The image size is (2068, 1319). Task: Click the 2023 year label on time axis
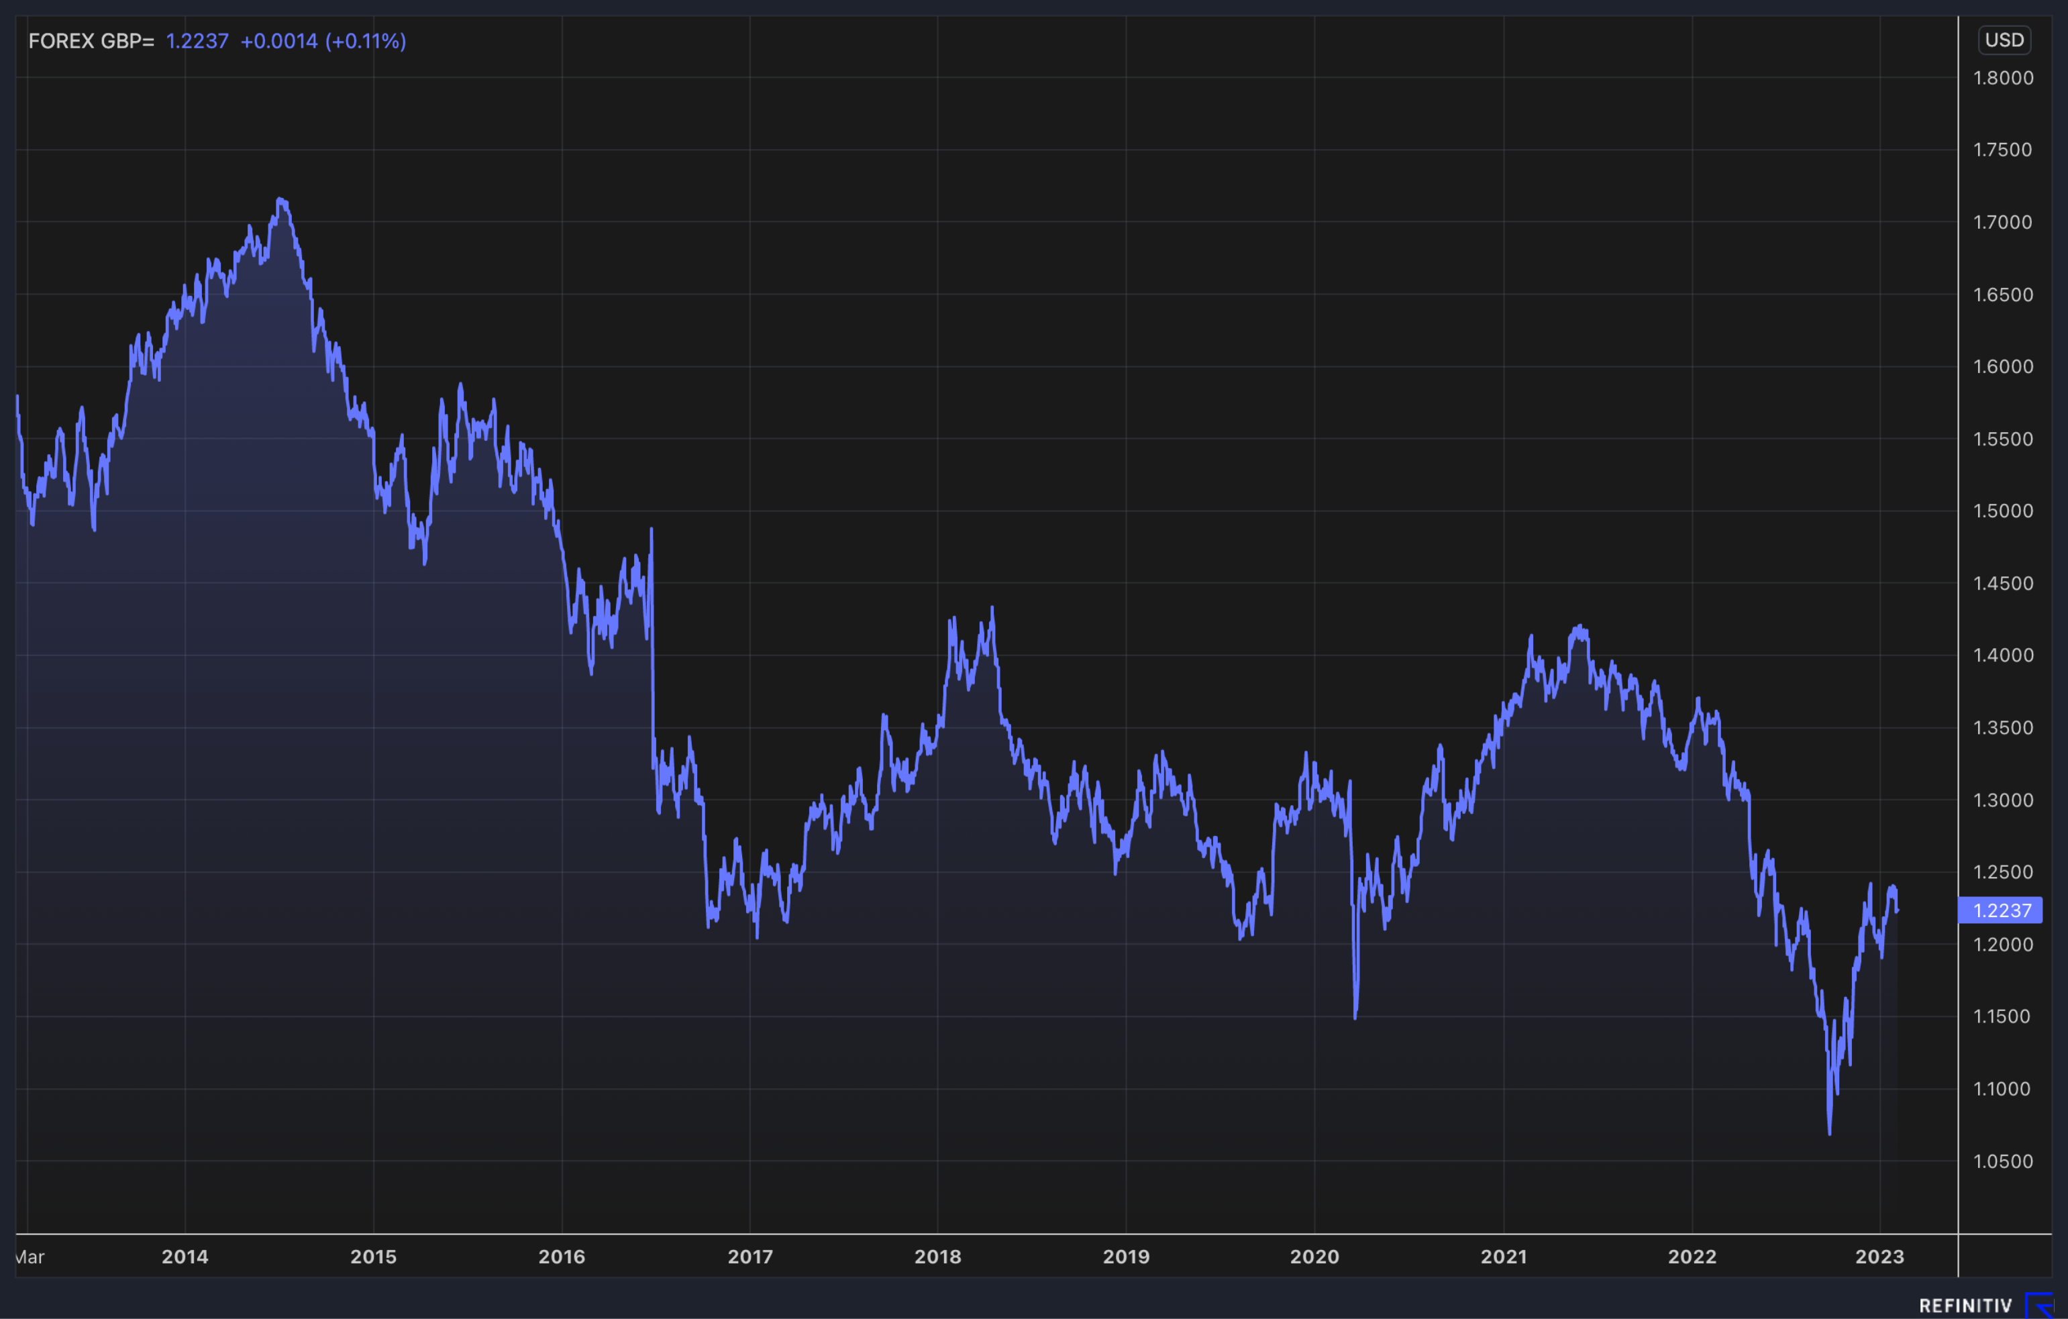(x=1880, y=1257)
